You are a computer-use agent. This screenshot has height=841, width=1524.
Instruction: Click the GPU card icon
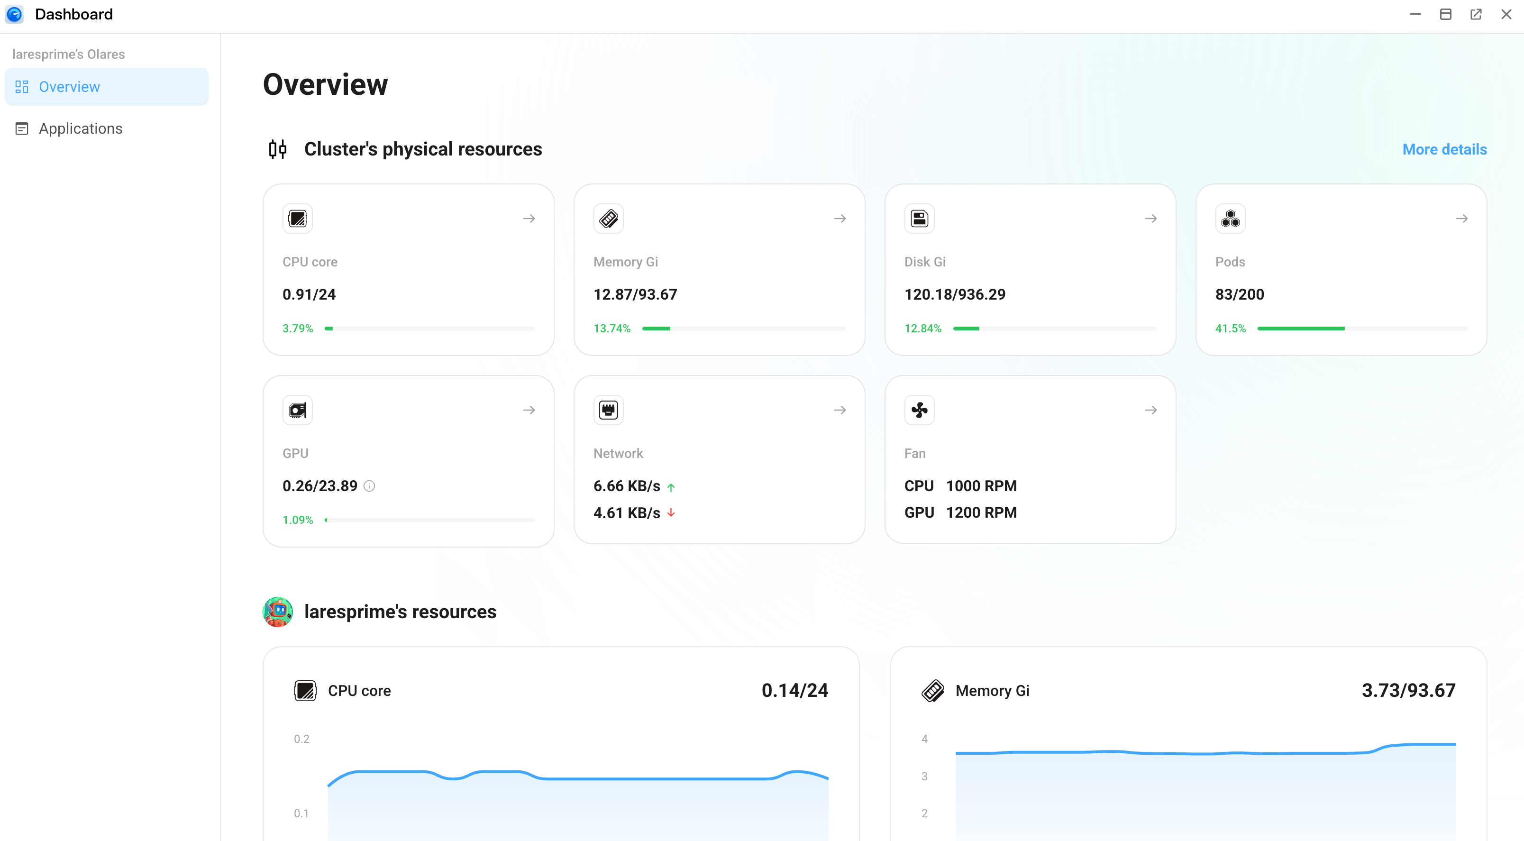pyautogui.click(x=298, y=409)
